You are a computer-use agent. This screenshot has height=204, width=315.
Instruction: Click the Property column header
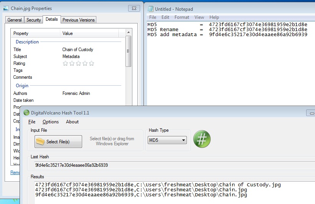tap(36, 33)
